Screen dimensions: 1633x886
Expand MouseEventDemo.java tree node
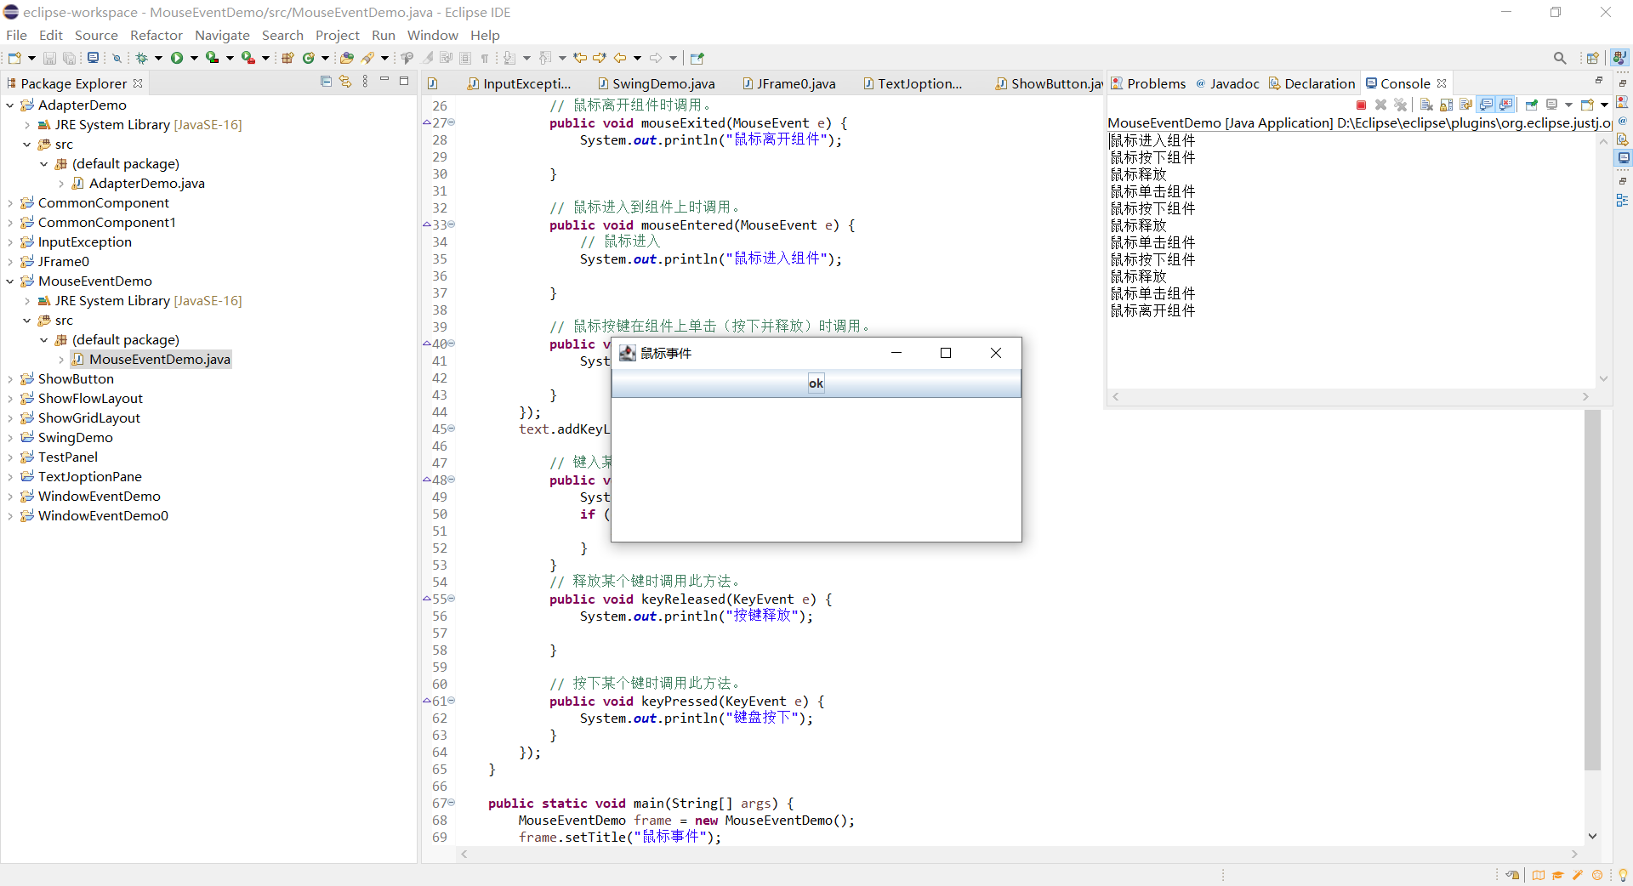[x=61, y=360]
